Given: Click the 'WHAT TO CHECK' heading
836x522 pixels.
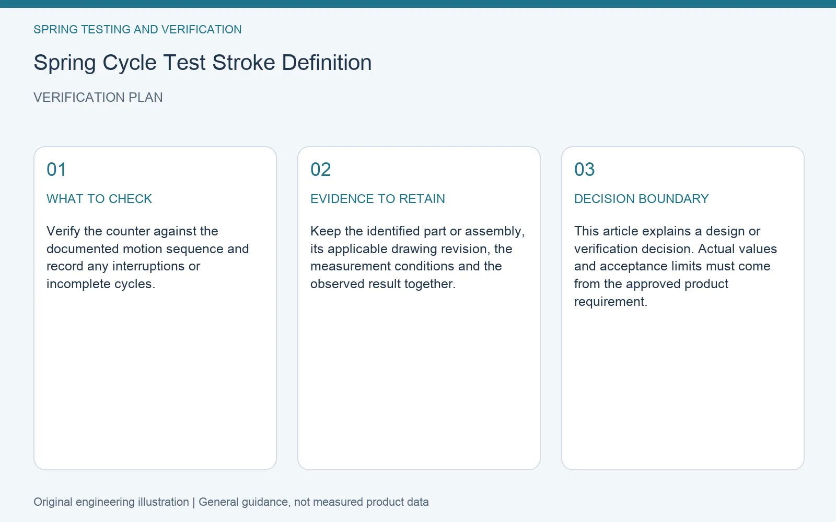Looking at the screenshot, I should click(99, 199).
